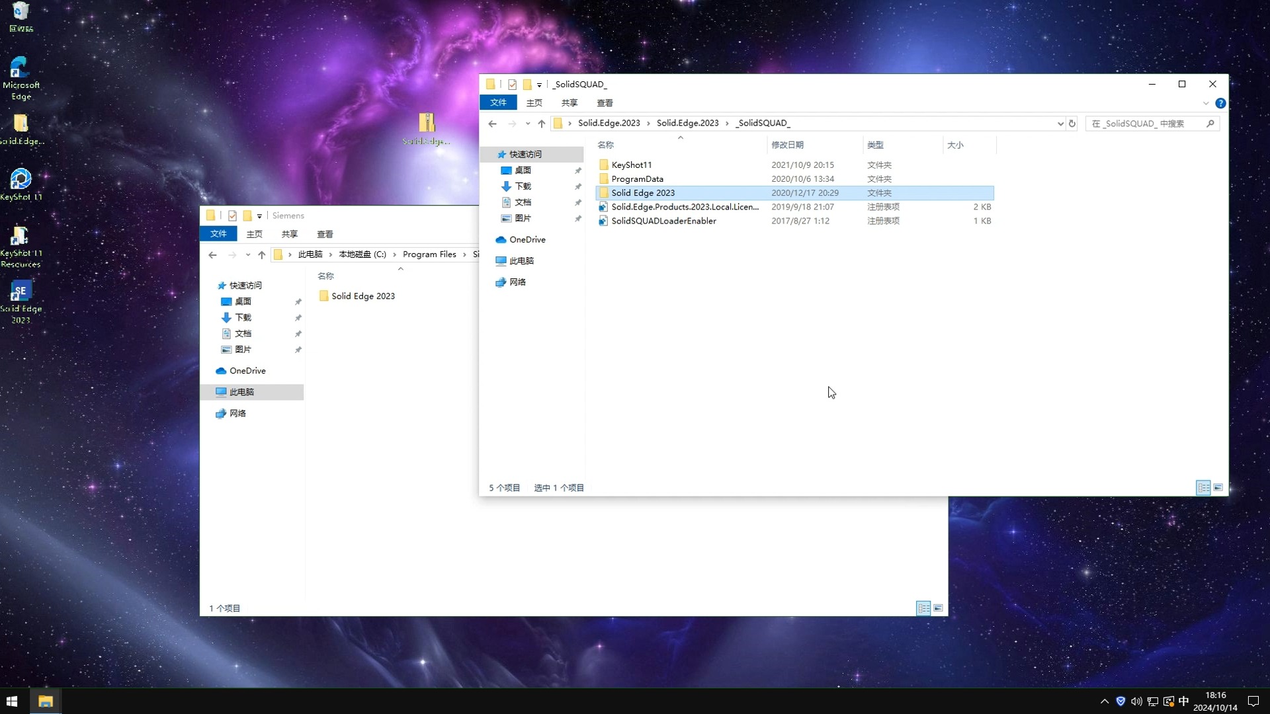Open the ProgramData folder
Image resolution: width=1270 pixels, height=714 pixels.
click(x=794, y=178)
